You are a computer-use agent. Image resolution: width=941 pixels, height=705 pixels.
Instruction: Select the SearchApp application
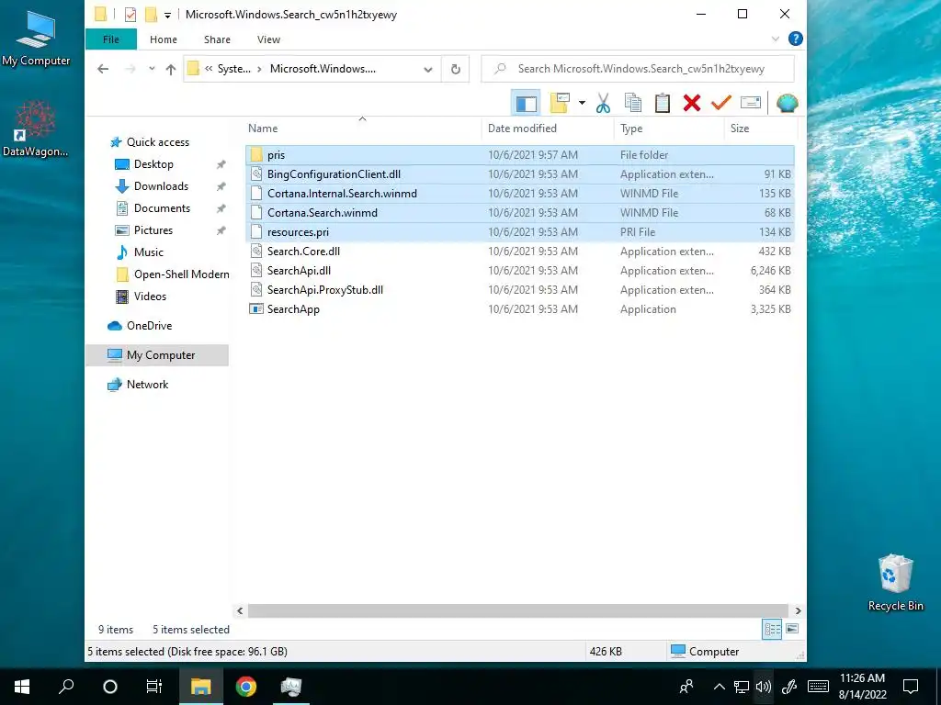click(x=520, y=308)
